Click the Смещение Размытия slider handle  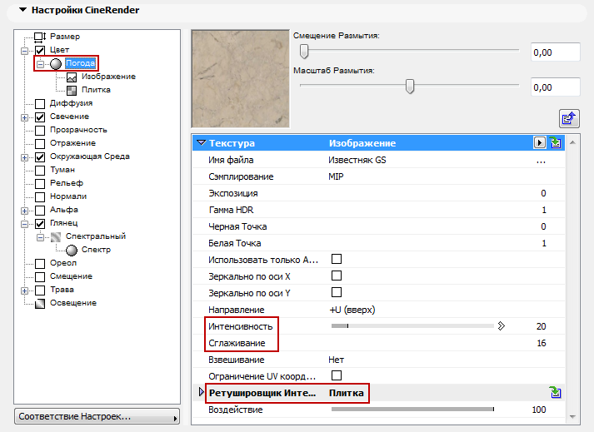pyautogui.click(x=304, y=51)
